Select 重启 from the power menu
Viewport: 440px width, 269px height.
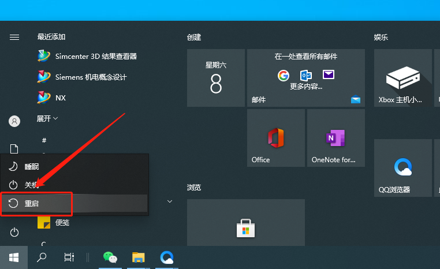click(74, 203)
